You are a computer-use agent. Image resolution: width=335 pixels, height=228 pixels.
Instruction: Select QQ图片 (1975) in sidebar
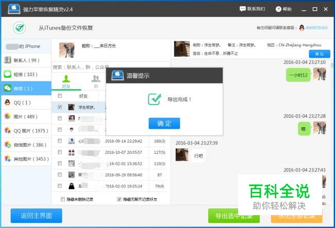point(26,131)
